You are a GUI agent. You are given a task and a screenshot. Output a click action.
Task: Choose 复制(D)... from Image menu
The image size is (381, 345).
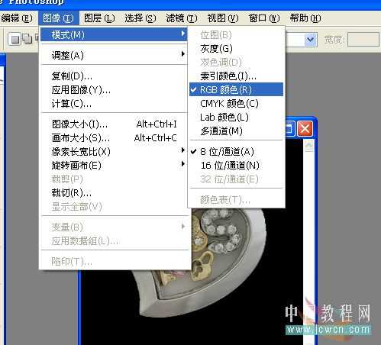click(x=114, y=76)
